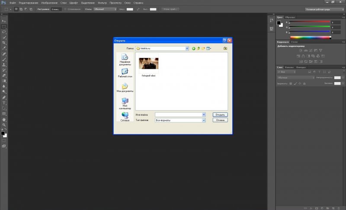Select the fotograf-oboi image thumbnail
Viewport: 346px width, 210px height.
148,64
